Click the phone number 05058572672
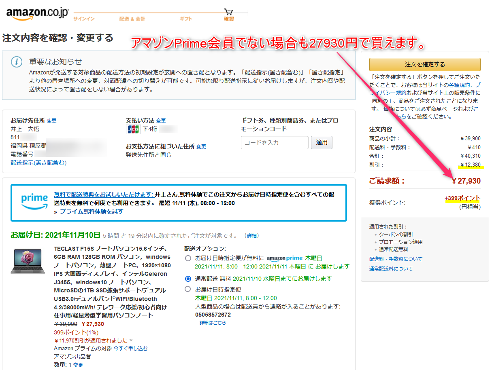 [x=213, y=315]
